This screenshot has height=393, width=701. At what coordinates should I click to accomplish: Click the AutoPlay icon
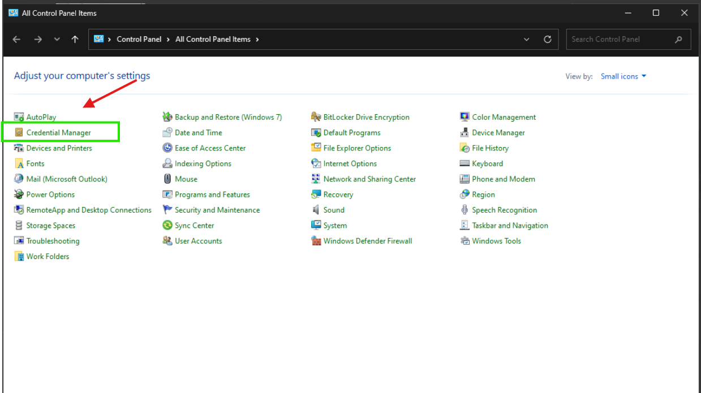click(19, 117)
